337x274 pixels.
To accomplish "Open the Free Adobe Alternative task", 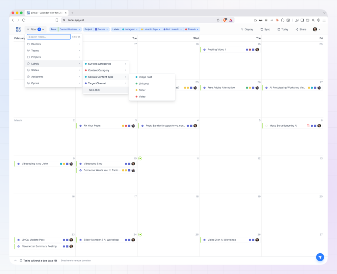I will (221, 88).
